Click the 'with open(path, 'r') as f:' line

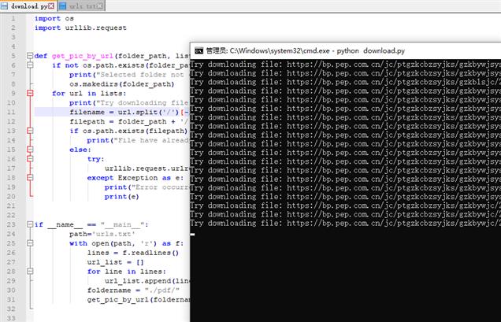point(127,243)
